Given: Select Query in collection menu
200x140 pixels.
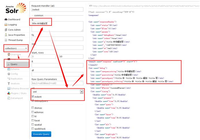Looking at the screenshot, I should click(18, 64).
